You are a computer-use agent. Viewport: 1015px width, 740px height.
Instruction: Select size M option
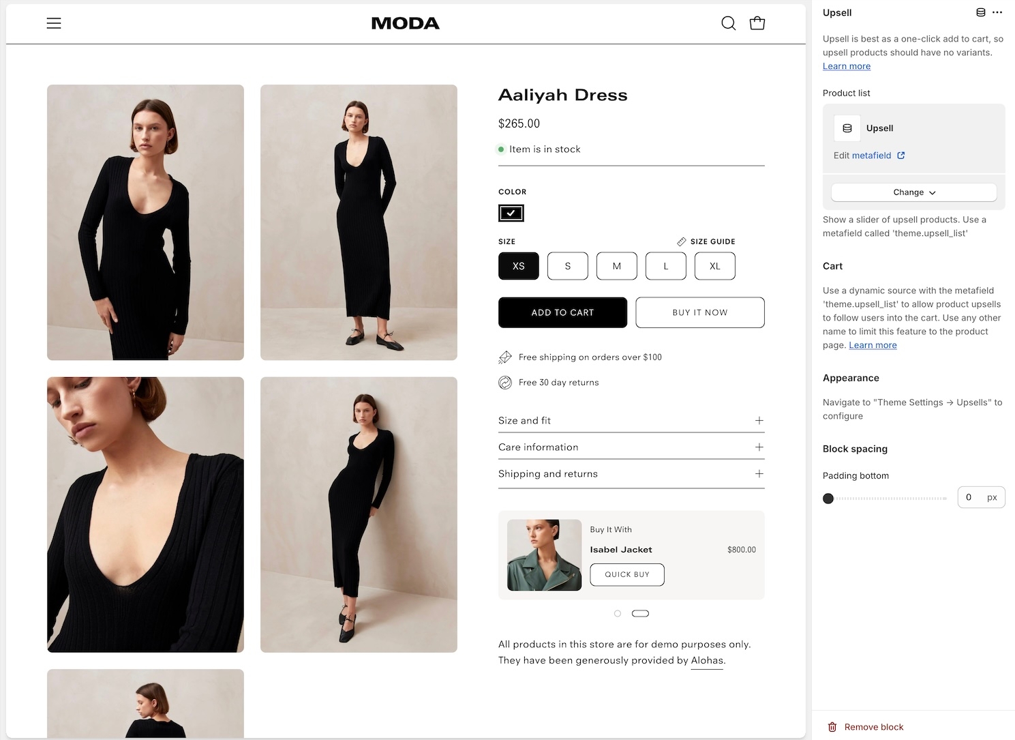click(616, 266)
